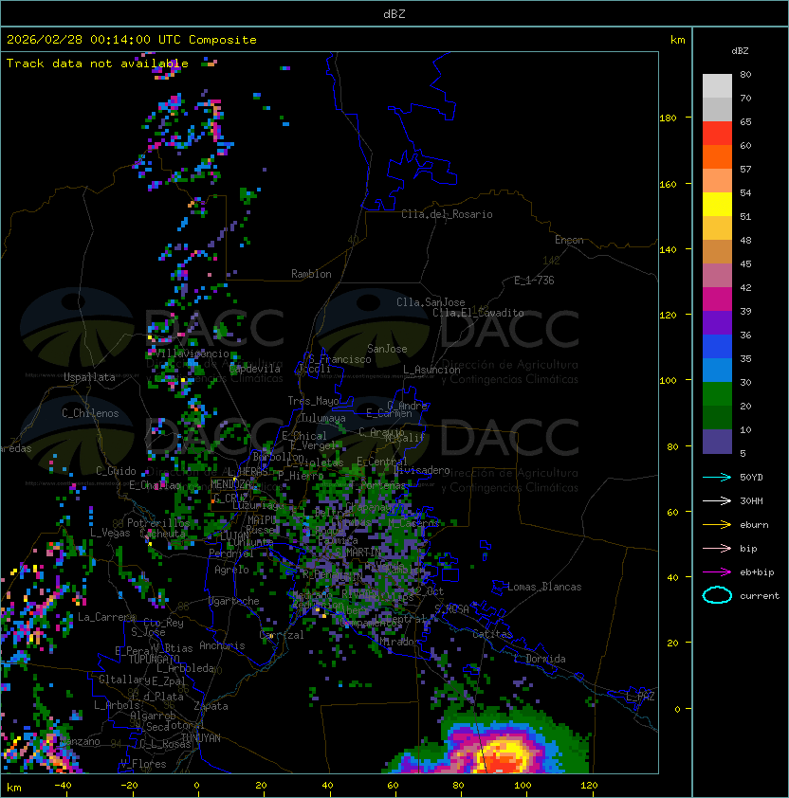Pick the purple 36–39 dBZ swatch
This screenshot has width=789, height=798.
717,322
